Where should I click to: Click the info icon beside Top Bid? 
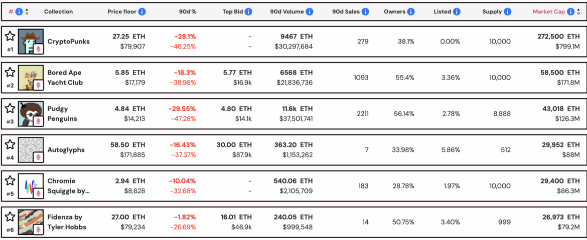click(248, 11)
